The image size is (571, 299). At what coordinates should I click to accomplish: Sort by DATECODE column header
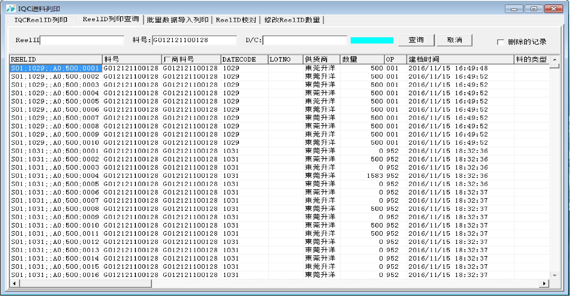(244, 59)
